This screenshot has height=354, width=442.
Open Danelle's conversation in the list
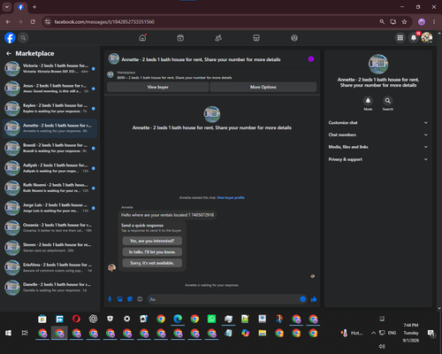point(50,287)
